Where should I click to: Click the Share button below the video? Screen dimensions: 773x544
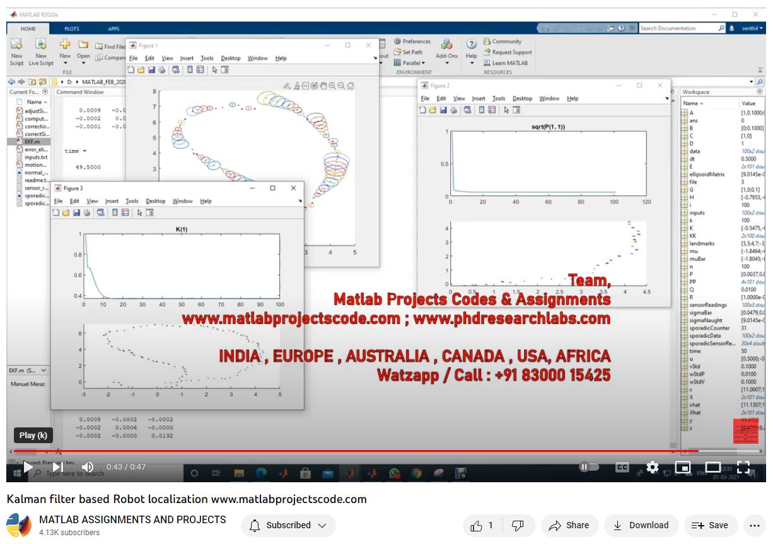point(569,525)
